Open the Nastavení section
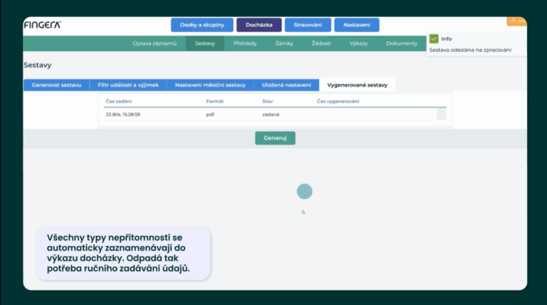The height and width of the screenshot is (305, 547). 356,25
